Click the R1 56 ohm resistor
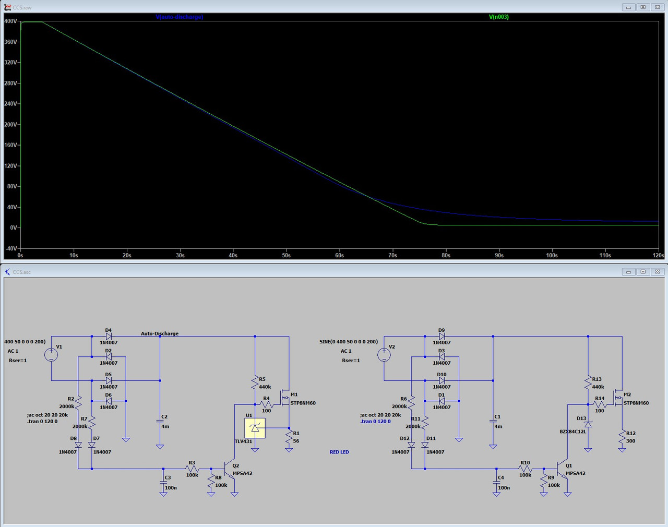Screen dimensions: 668x527 (x=289, y=437)
